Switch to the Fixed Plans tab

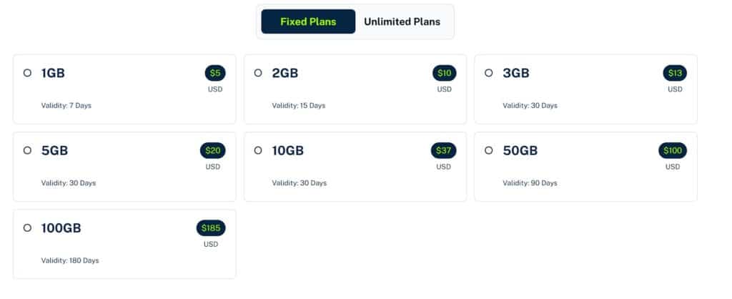tap(308, 21)
